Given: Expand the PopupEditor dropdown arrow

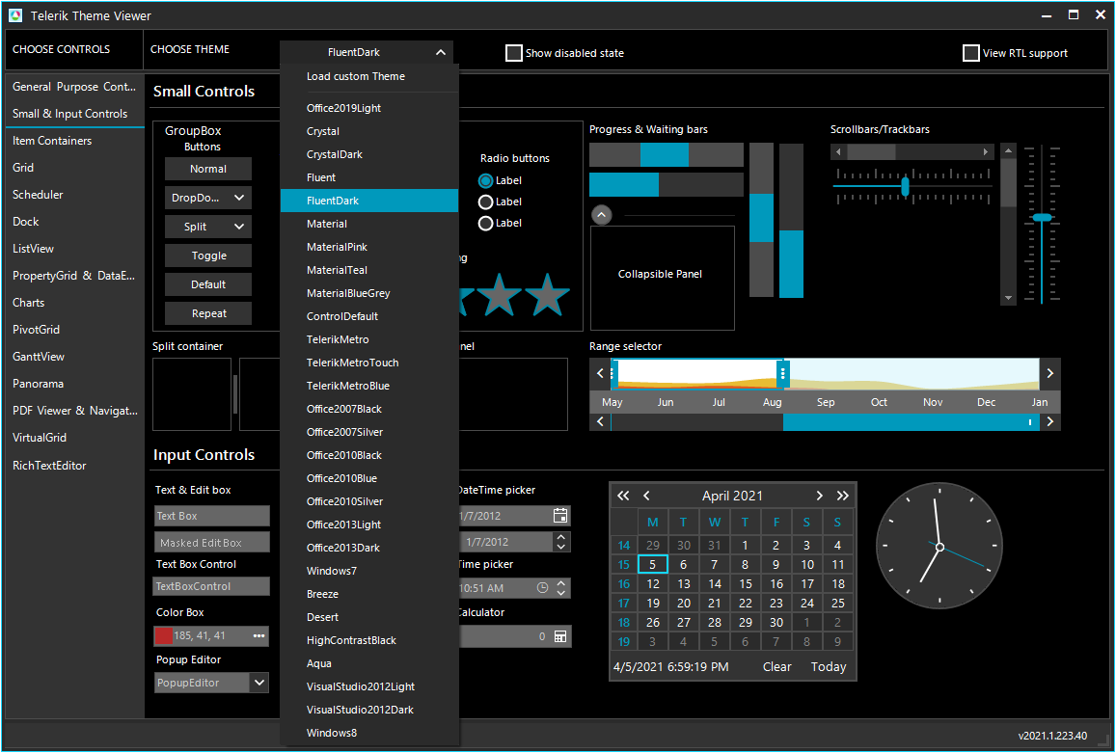Looking at the screenshot, I should 259,683.
